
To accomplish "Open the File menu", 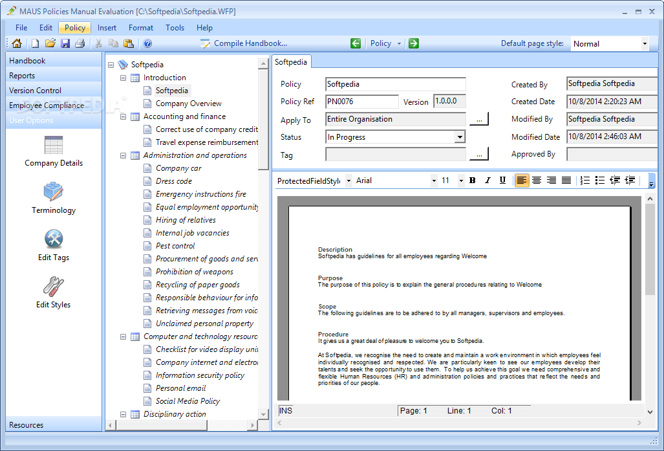I will (x=21, y=28).
